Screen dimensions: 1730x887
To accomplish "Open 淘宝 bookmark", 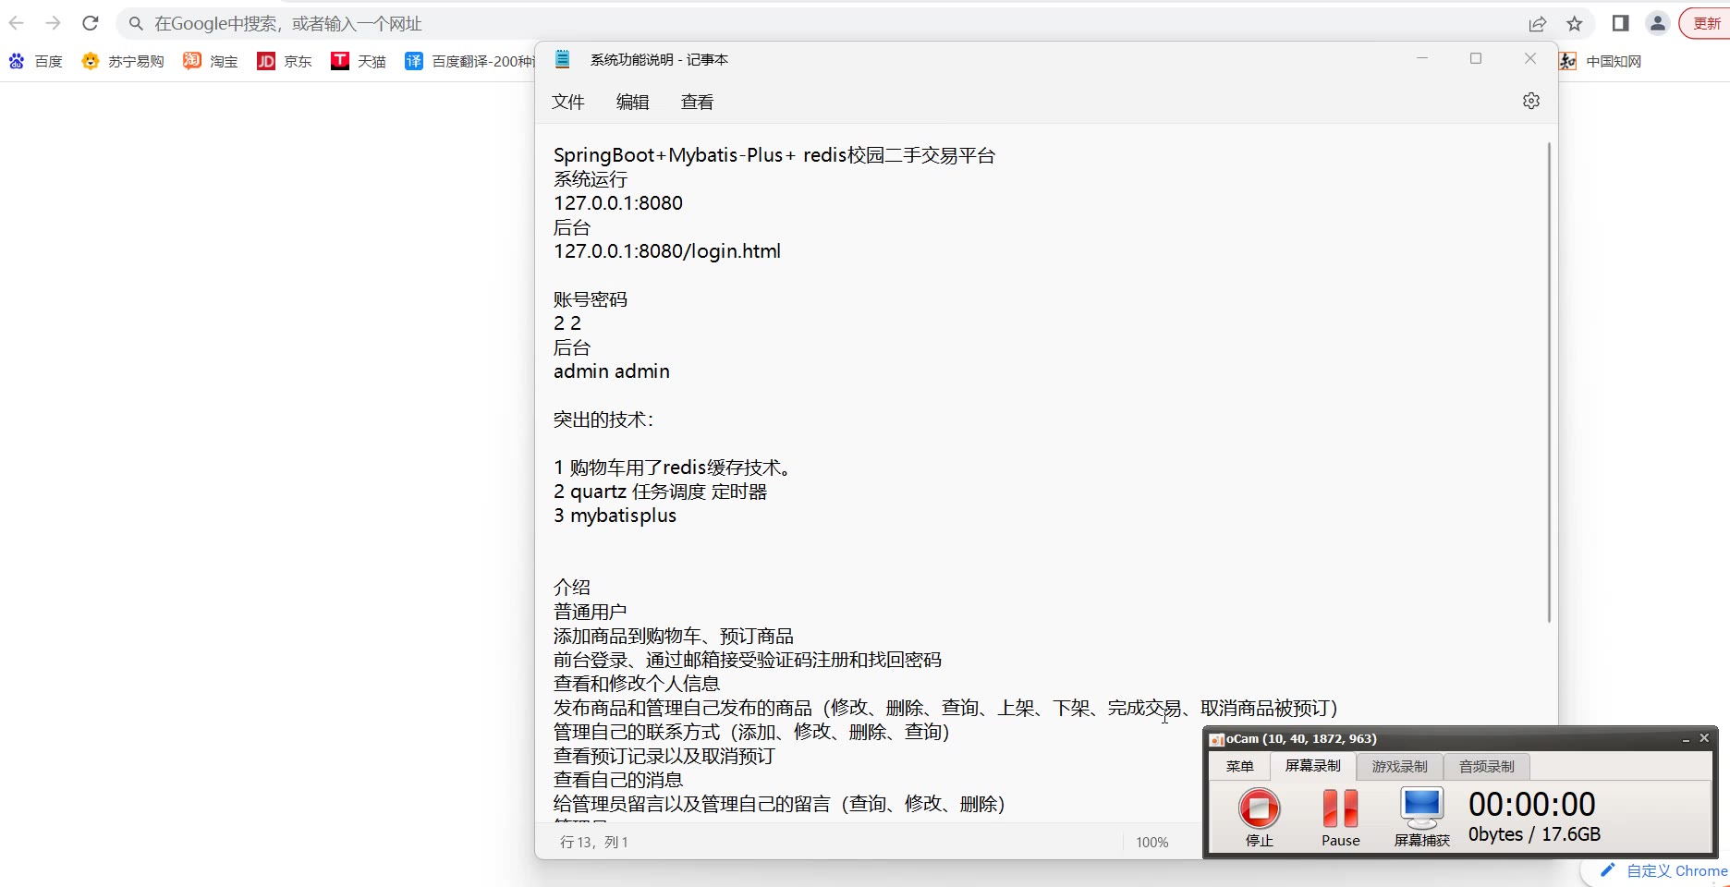I will [x=210, y=61].
